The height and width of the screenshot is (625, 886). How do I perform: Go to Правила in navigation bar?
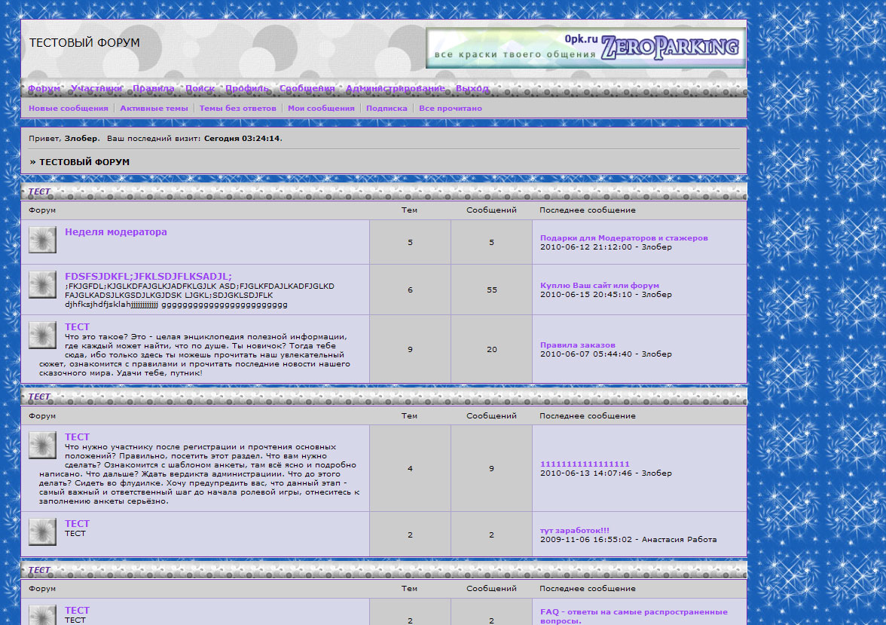point(153,88)
